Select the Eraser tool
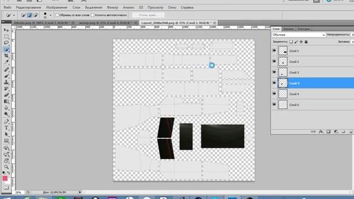 (x=6, y=95)
